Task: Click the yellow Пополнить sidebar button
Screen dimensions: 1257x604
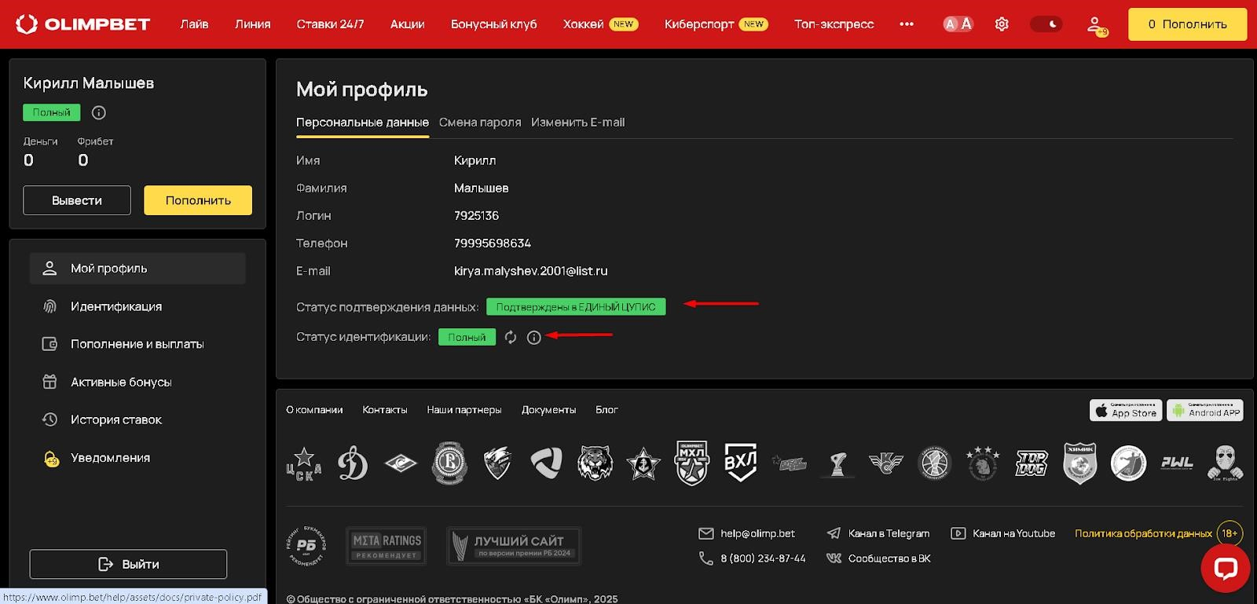Action: point(198,200)
